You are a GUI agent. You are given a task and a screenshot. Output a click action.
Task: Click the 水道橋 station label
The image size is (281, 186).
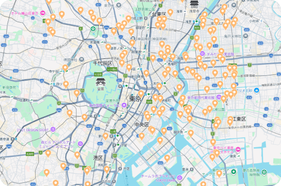[95, 42]
